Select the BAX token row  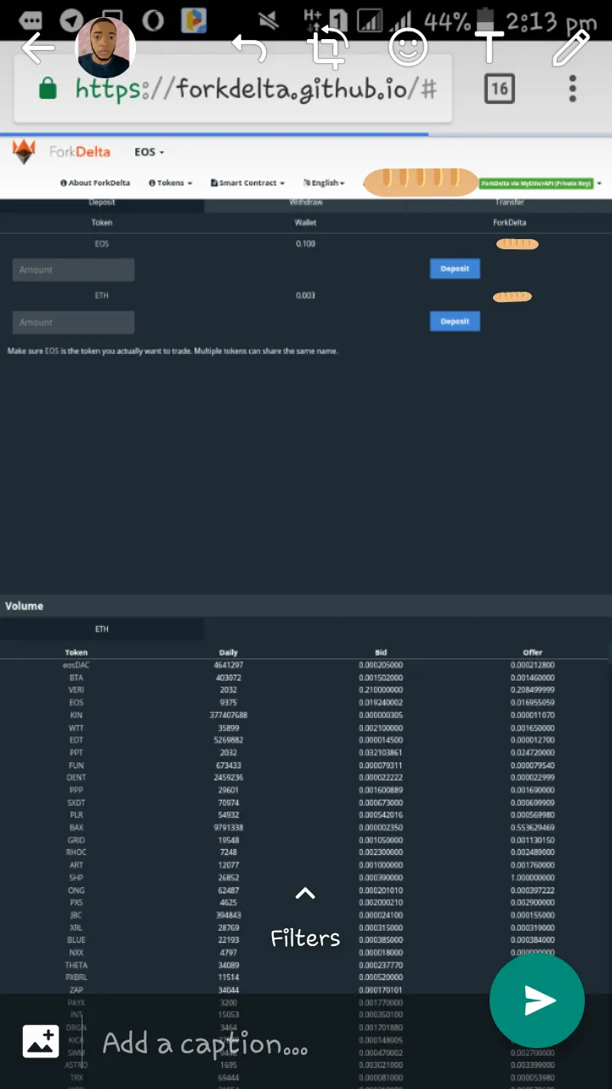(x=306, y=828)
